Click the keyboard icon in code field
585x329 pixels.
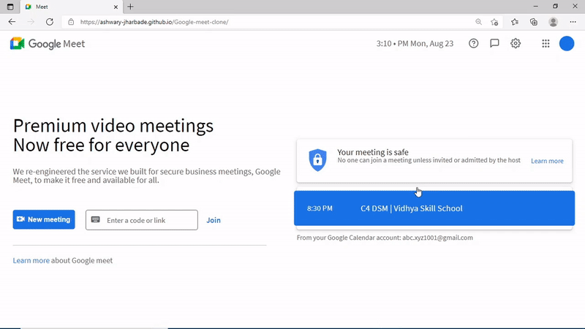(96, 220)
